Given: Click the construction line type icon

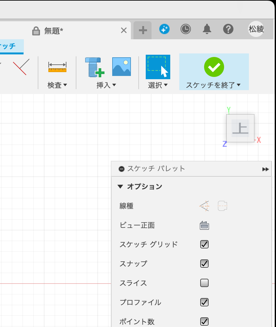Looking at the screenshot, I should 203,206.
